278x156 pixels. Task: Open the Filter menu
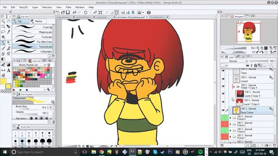point(69,7)
